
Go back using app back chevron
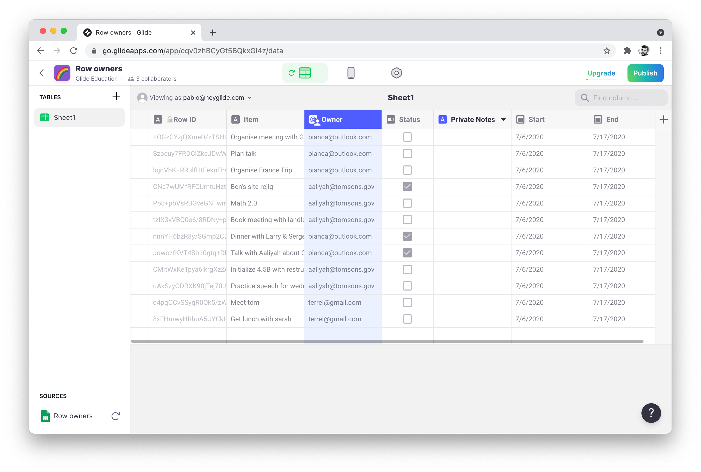pyautogui.click(x=42, y=73)
